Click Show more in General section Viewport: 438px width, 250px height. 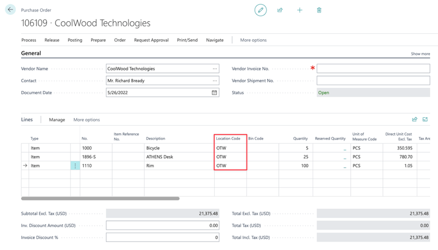[420, 54]
